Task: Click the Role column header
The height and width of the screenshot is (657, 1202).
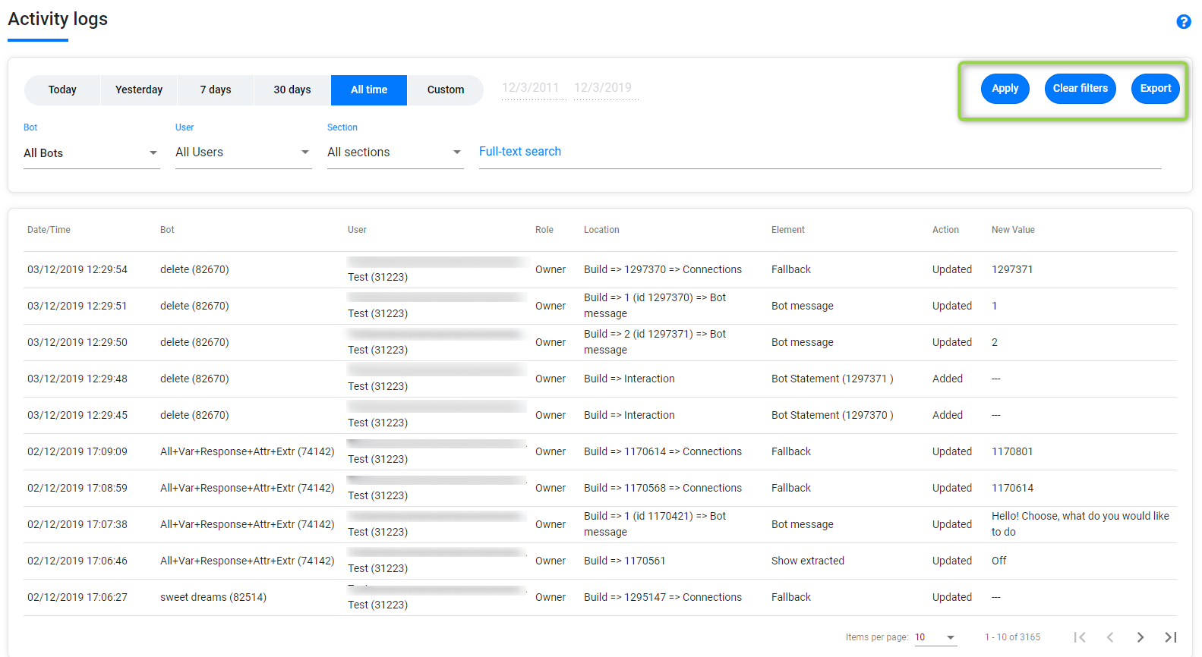Action: [x=544, y=230]
